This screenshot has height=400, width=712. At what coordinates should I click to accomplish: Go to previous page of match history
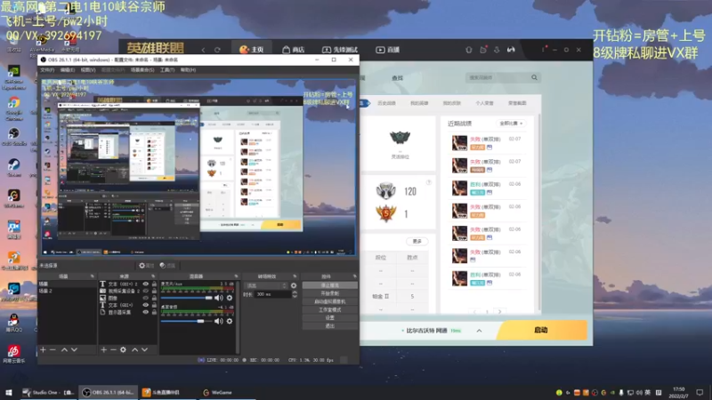click(x=475, y=312)
